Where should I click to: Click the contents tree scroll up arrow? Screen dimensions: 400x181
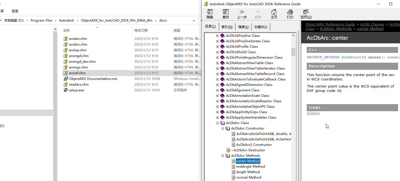coord(293,35)
